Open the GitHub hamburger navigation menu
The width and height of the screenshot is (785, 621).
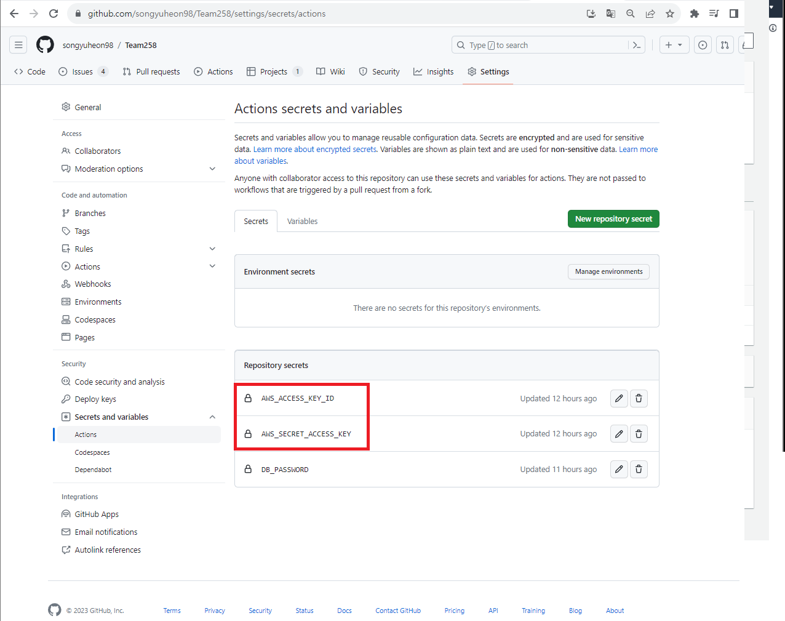click(x=18, y=45)
